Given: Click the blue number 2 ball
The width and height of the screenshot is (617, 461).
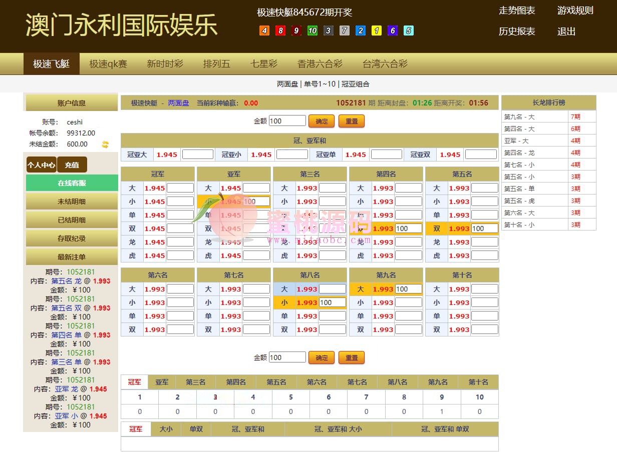Looking at the screenshot, I should click(x=361, y=30).
